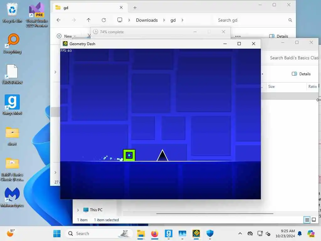Screen dimensions: 321x241
Task: Launch the Everything search shortcut
Action: coord(12,43)
